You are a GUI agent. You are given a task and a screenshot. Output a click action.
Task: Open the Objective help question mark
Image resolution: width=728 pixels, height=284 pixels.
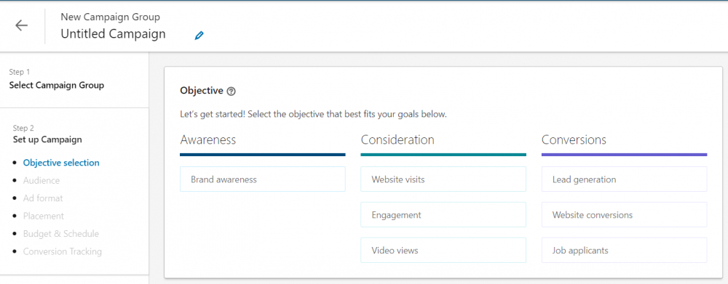pos(232,92)
